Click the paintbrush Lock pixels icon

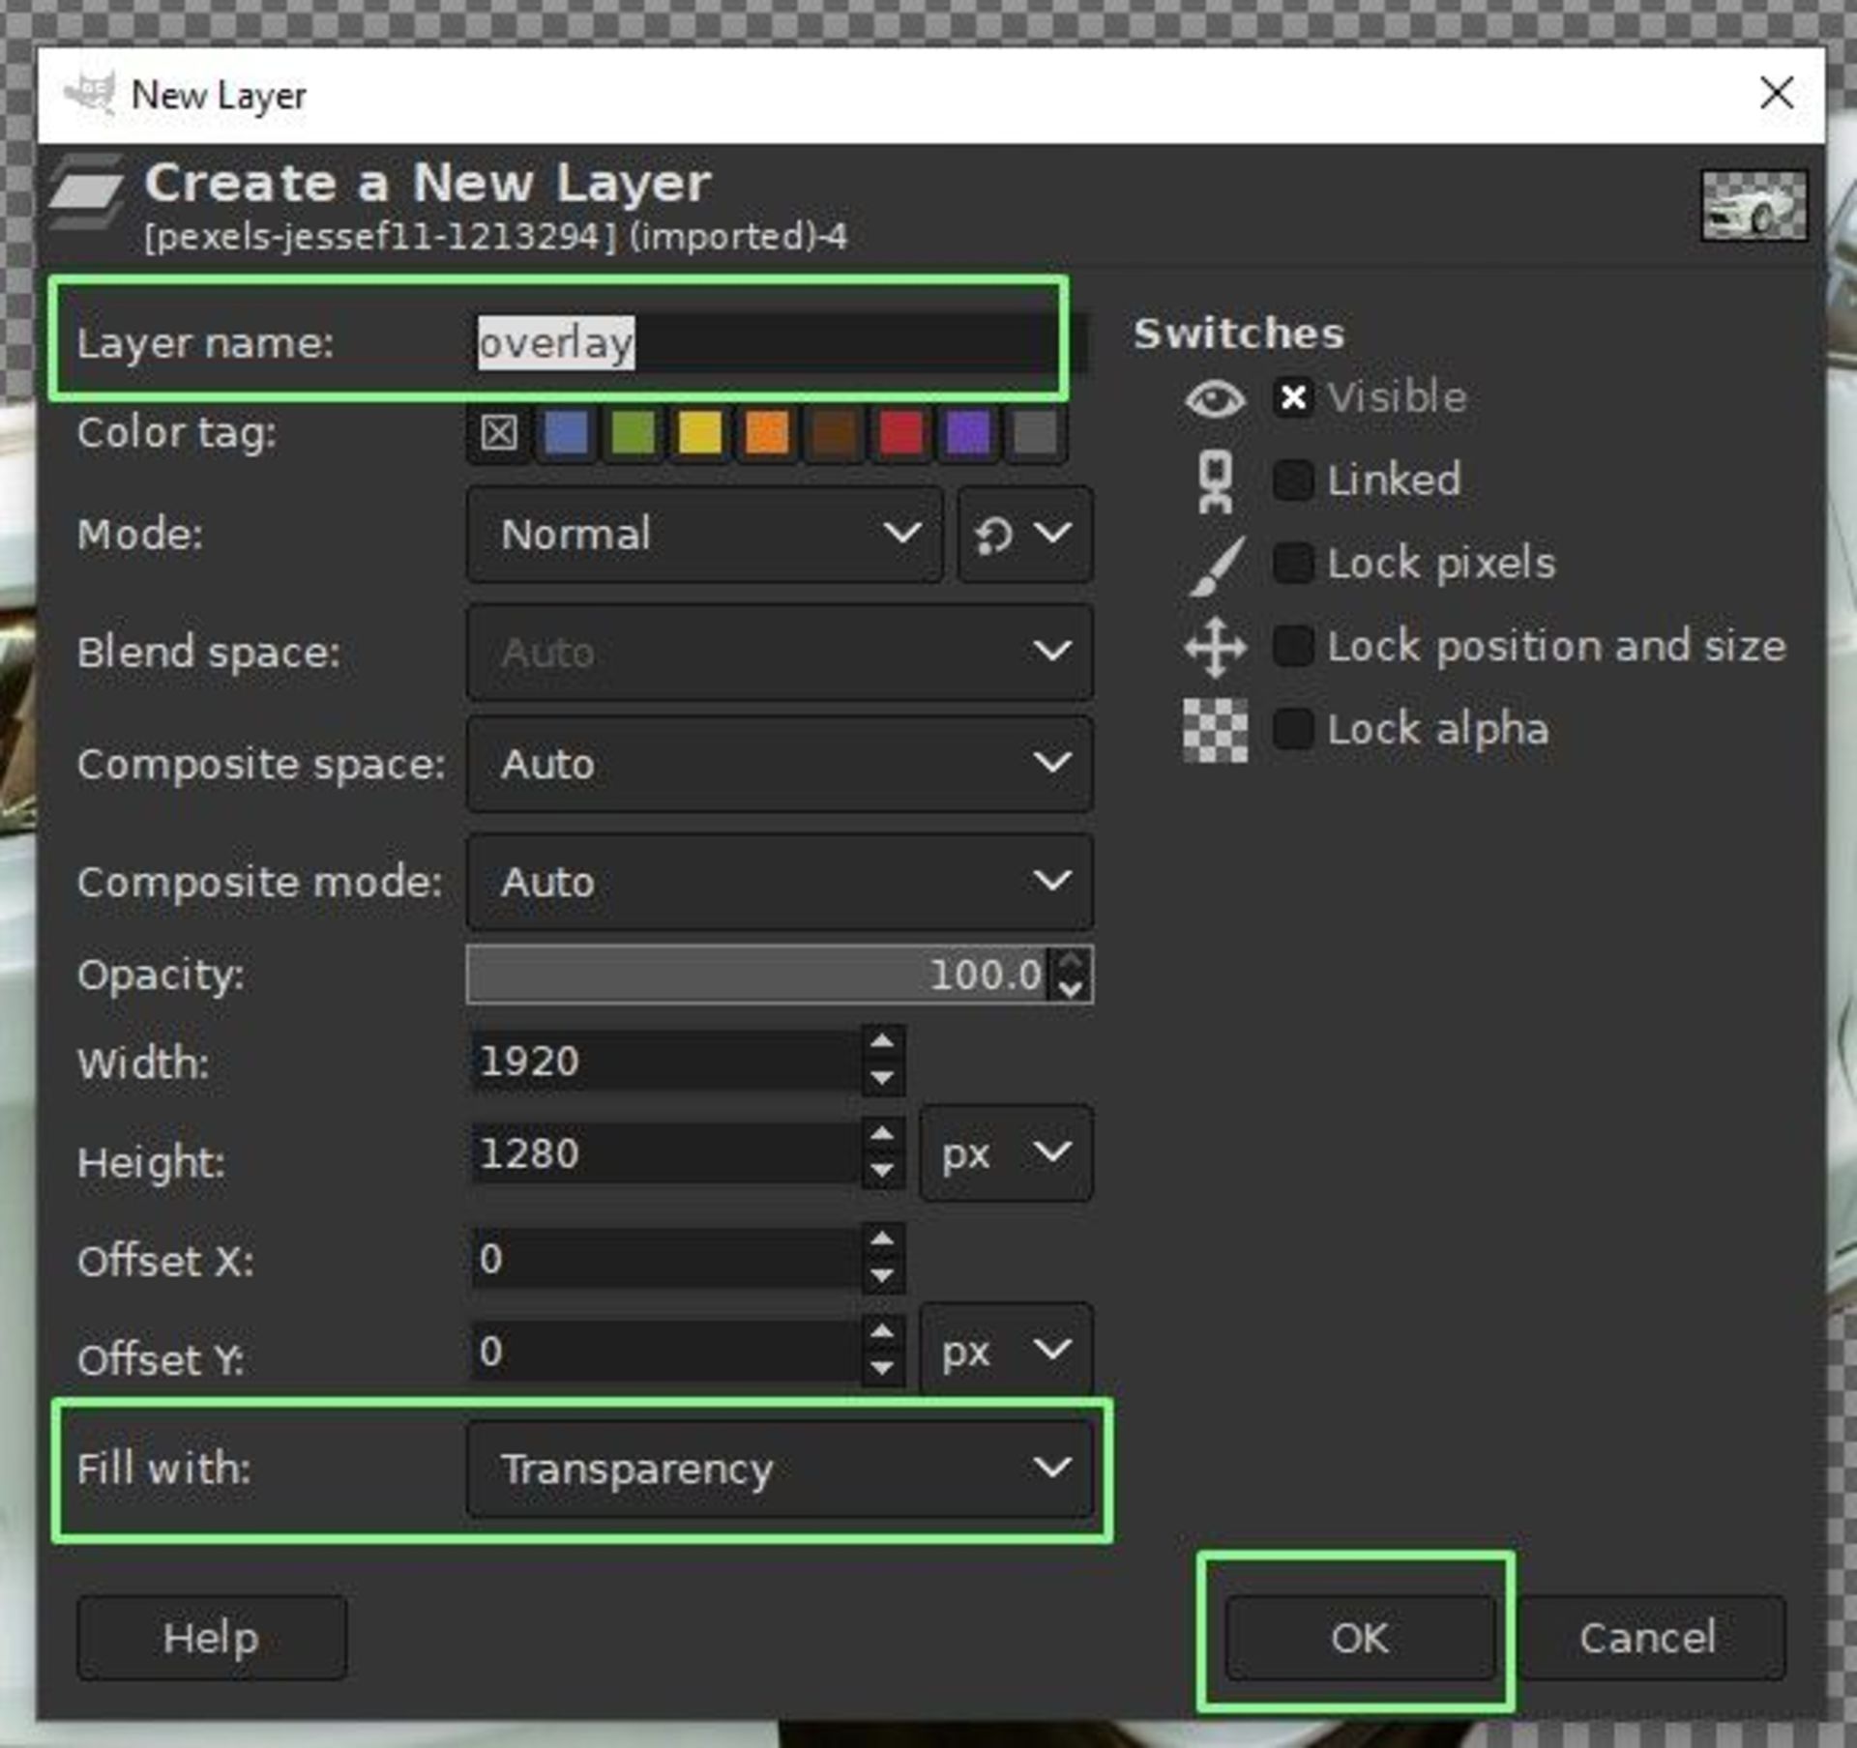1215,565
